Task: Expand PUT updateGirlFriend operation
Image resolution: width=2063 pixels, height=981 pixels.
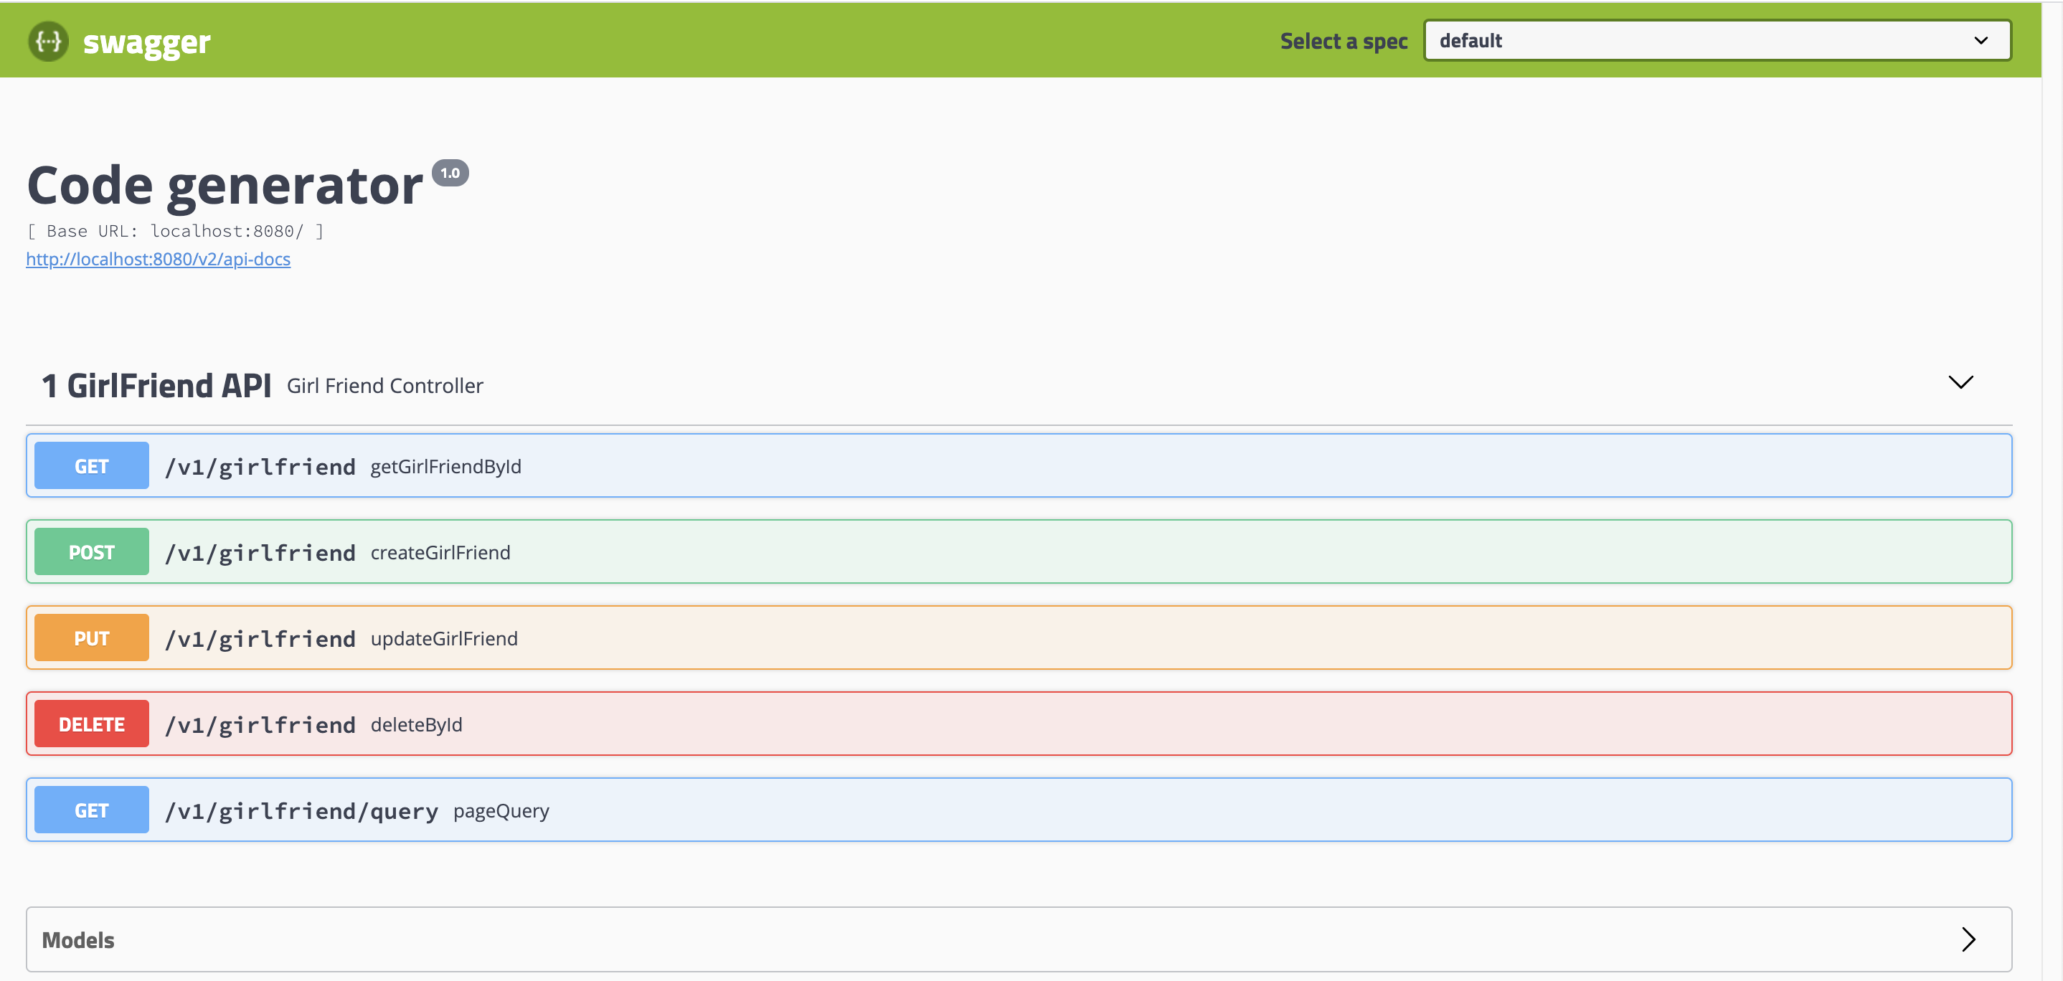Action: 1019,638
